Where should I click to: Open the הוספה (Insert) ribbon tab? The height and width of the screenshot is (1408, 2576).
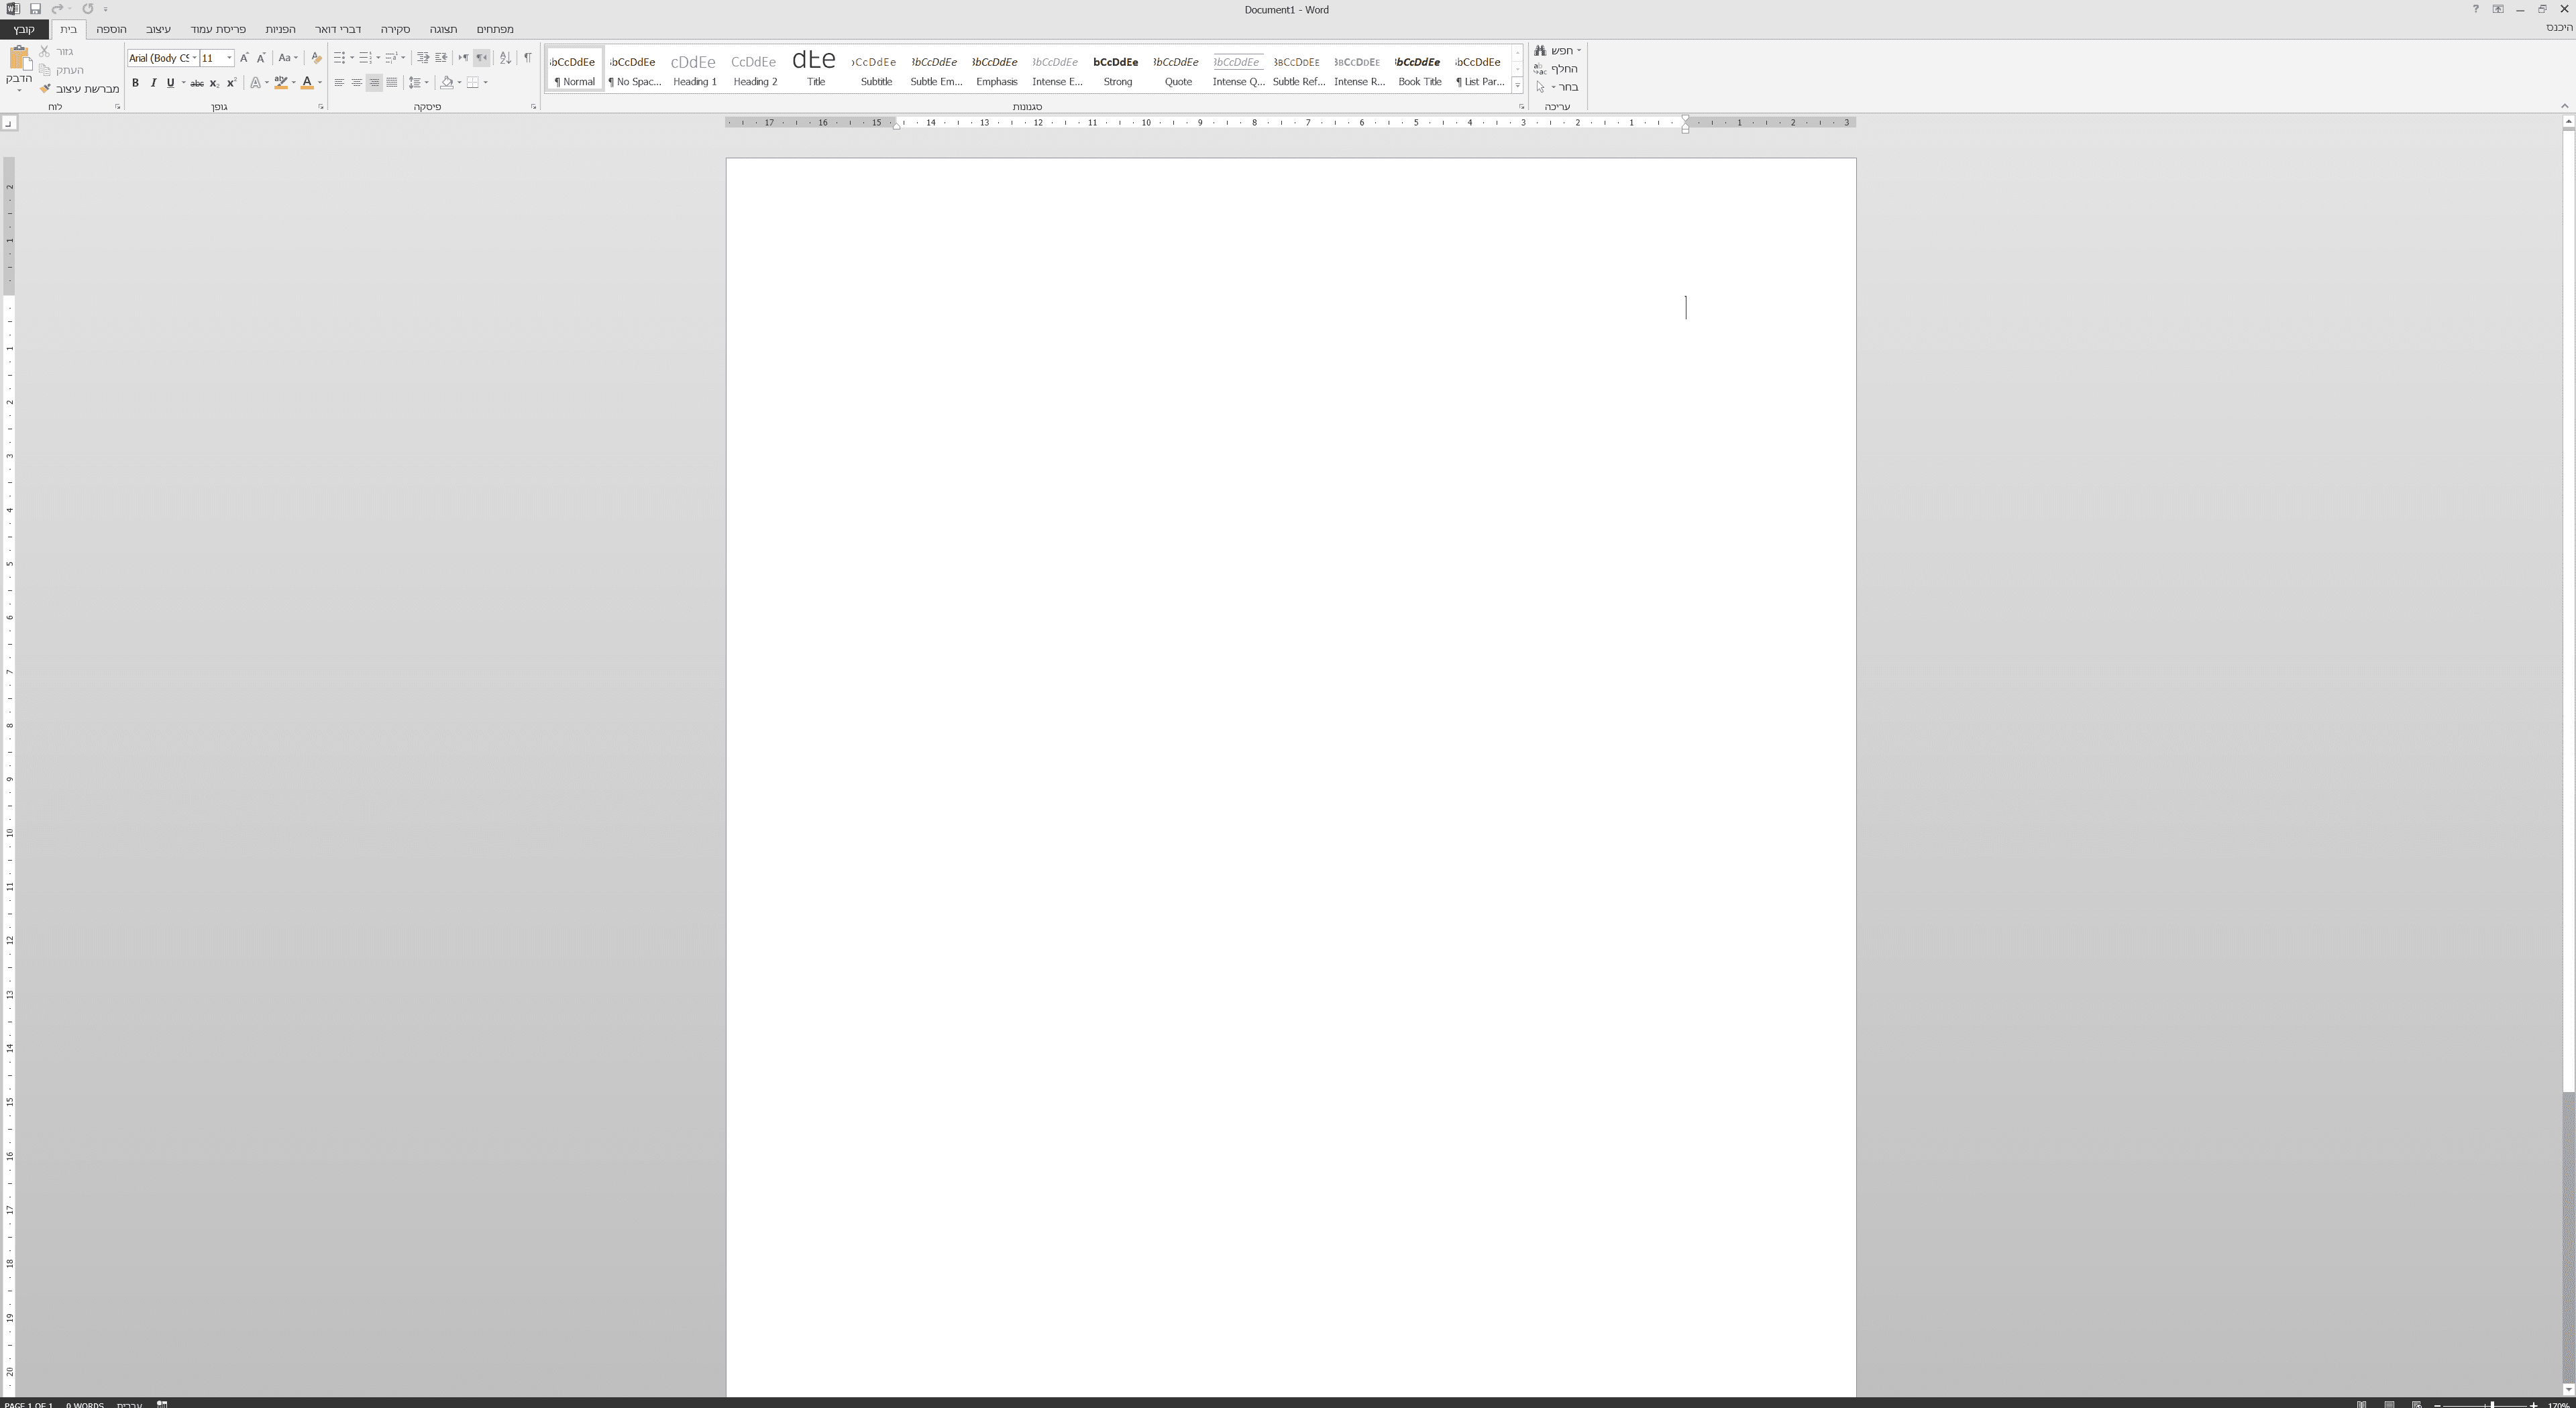point(111,29)
